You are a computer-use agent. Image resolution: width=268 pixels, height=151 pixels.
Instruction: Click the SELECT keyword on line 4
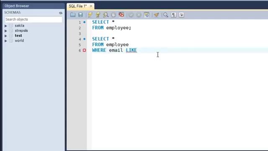[100, 39]
